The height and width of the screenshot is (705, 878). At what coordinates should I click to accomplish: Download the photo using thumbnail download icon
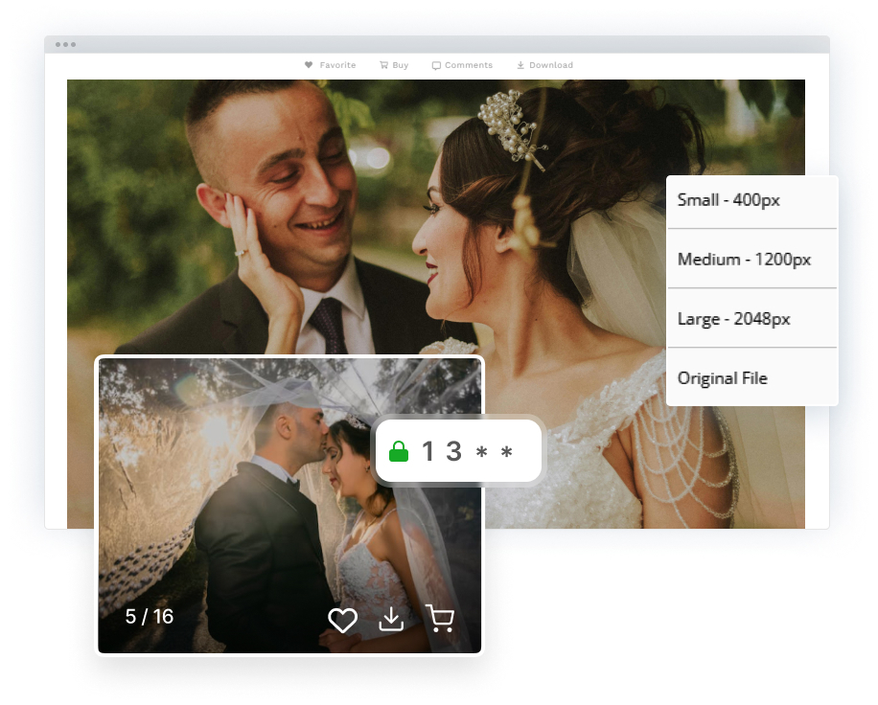click(391, 620)
